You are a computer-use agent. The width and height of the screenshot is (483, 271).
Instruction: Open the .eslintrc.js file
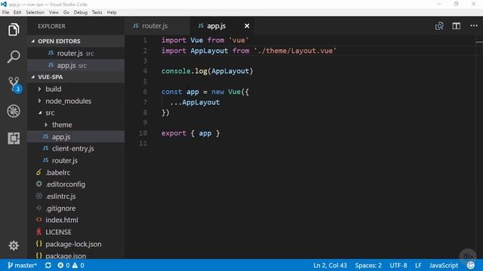point(76,196)
